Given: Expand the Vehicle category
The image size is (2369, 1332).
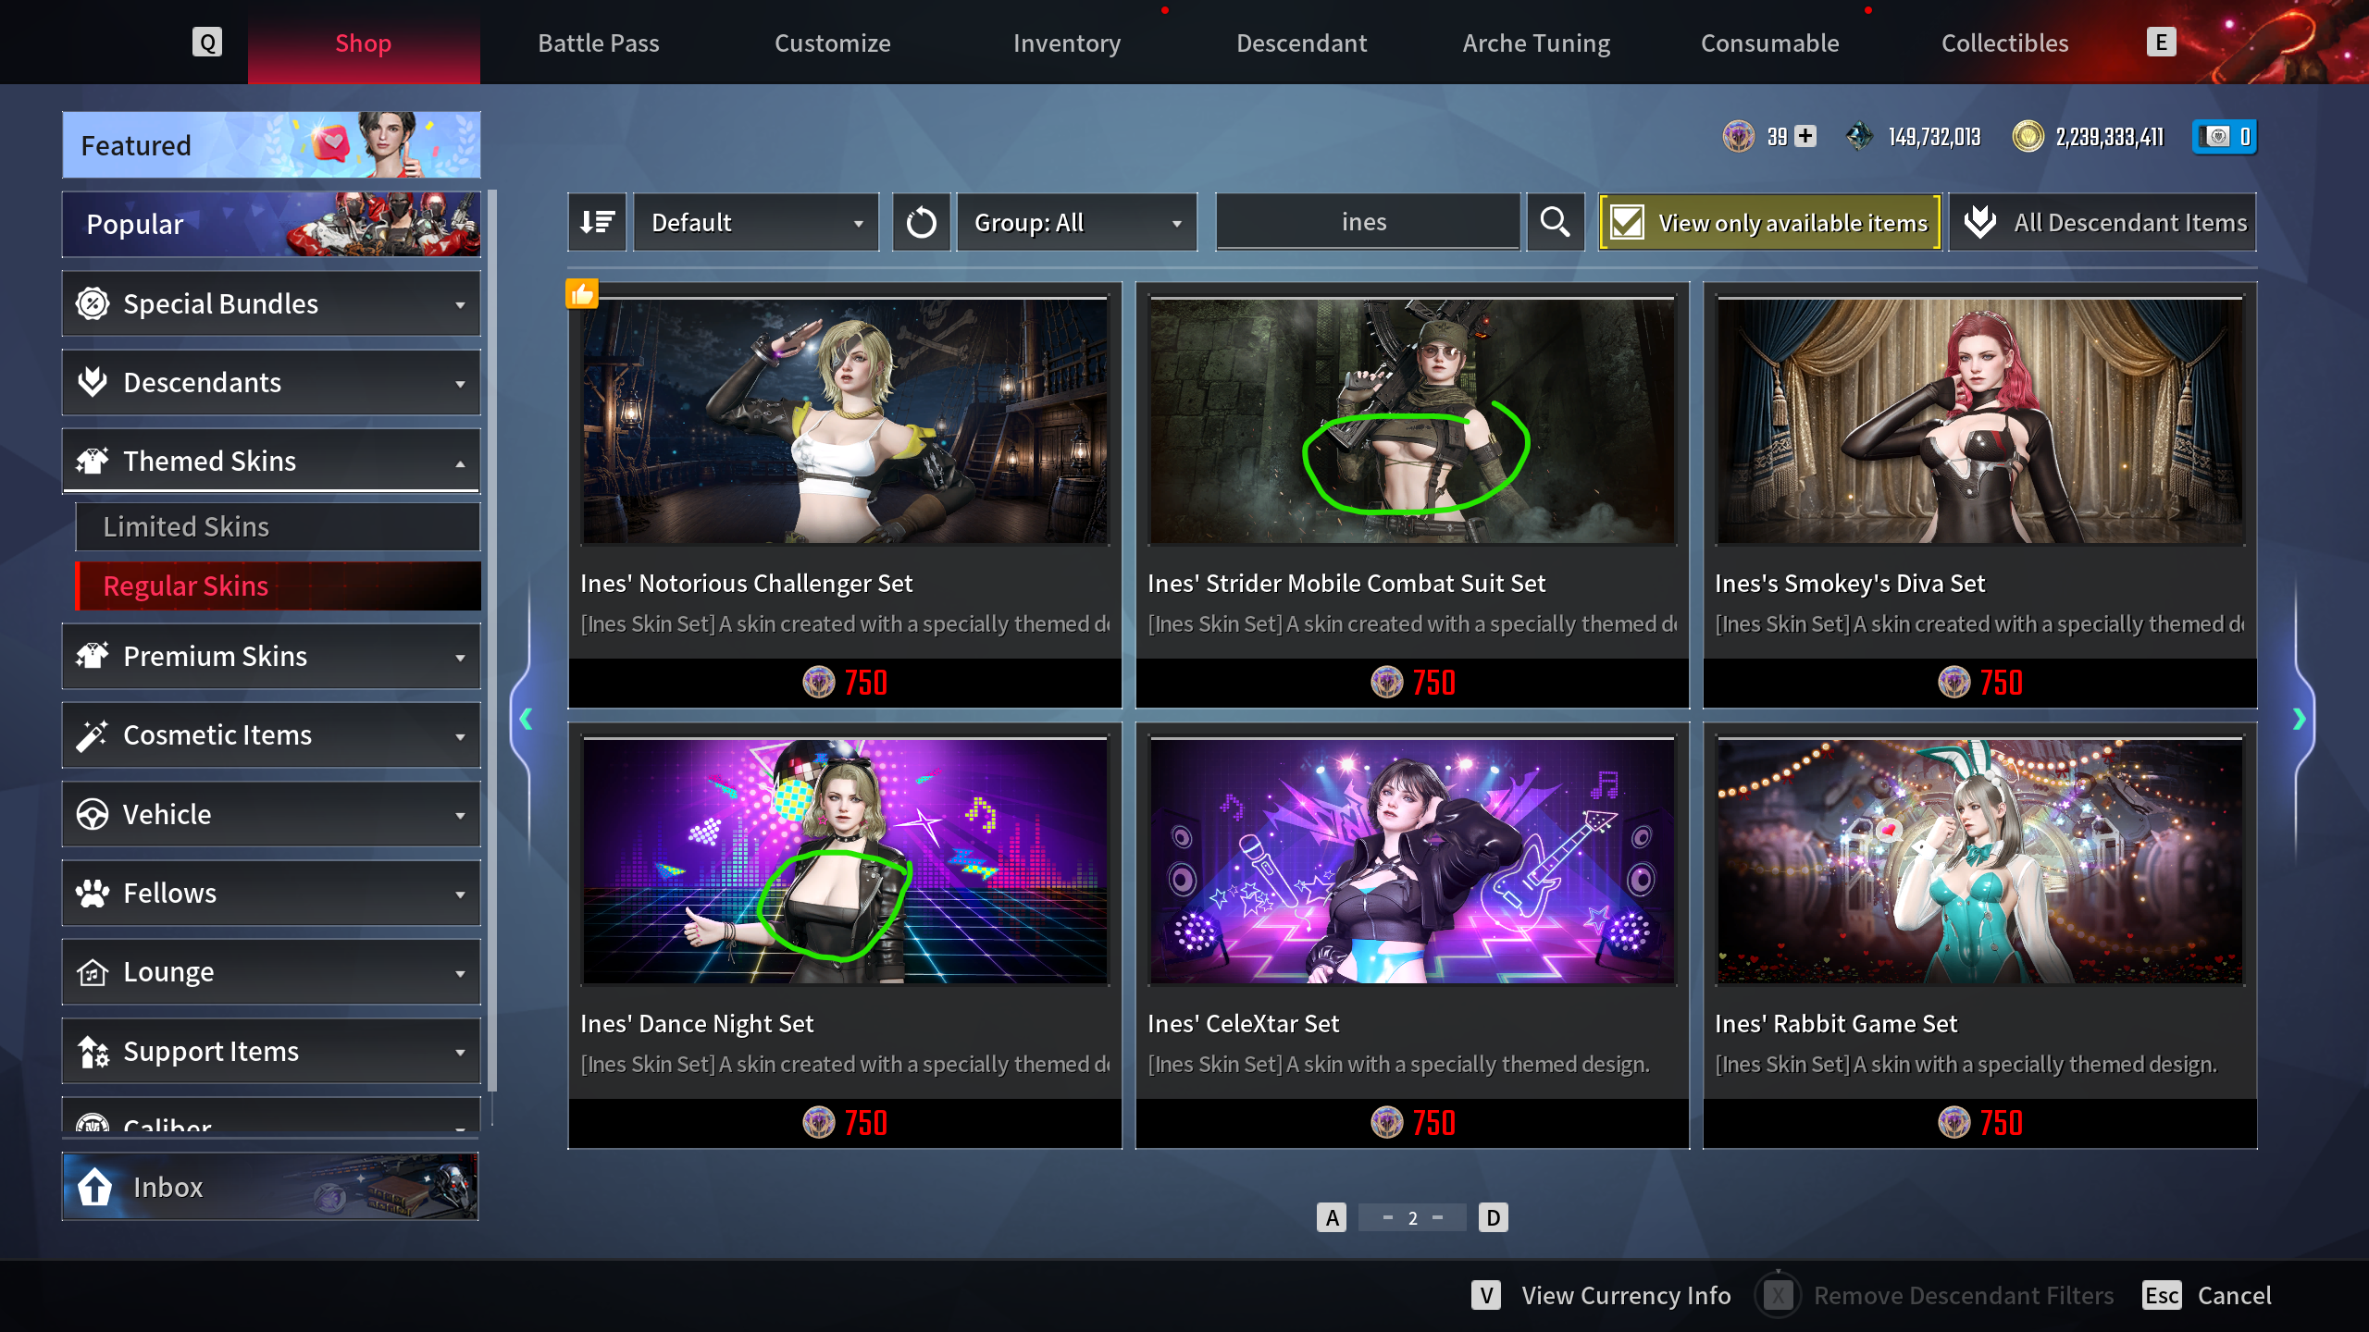Looking at the screenshot, I should tap(271, 814).
